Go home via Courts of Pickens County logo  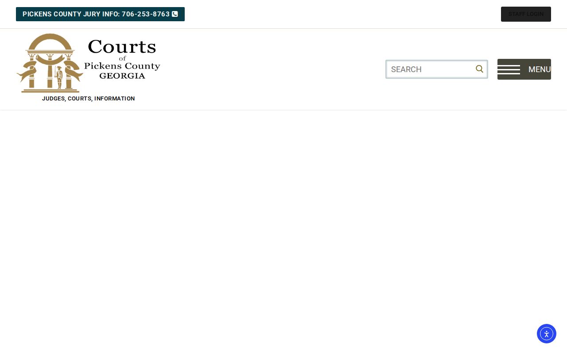[88, 63]
